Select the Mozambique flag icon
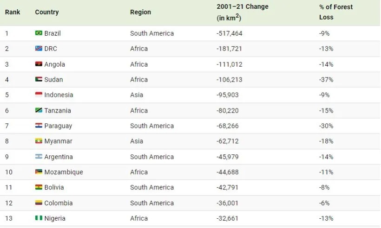This screenshot has width=381, height=228. [39, 172]
